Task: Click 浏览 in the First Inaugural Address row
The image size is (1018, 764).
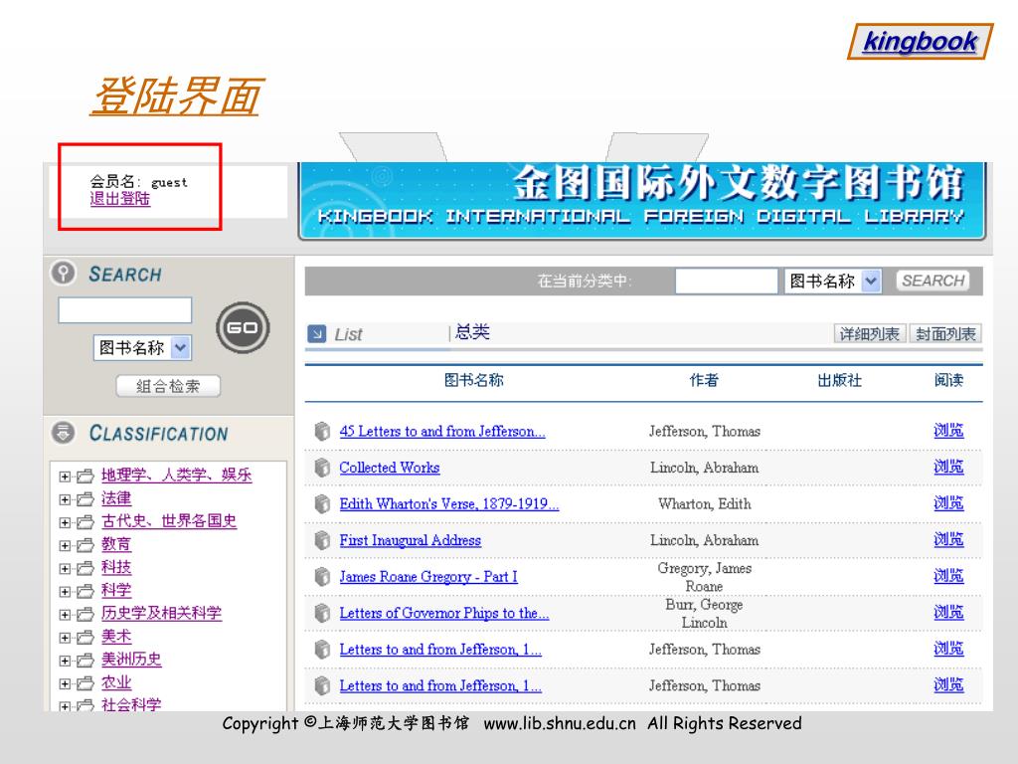Action: point(948,539)
